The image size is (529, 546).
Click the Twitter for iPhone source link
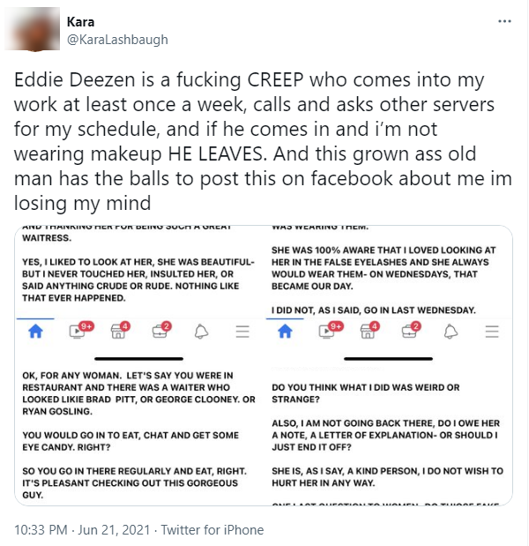(212, 529)
